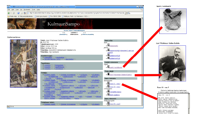
Task: Click the Kullervon kirous painting thumbnail
Action: click(24, 63)
